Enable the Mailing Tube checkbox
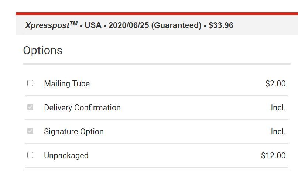Viewport: 298px width, 179px height. click(x=30, y=83)
